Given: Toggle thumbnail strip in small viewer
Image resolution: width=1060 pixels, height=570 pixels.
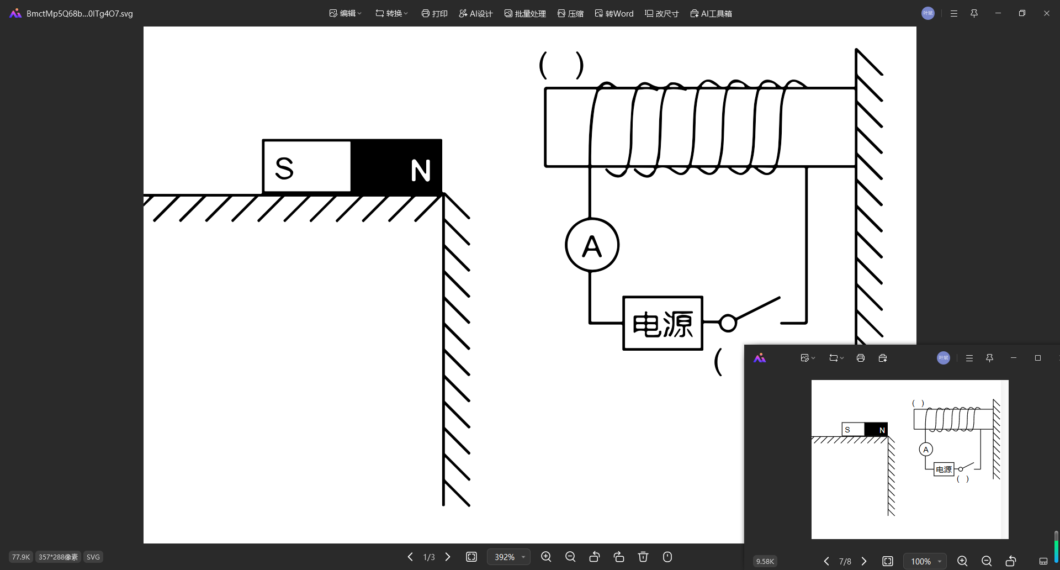Looking at the screenshot, I should (1043, 561).
